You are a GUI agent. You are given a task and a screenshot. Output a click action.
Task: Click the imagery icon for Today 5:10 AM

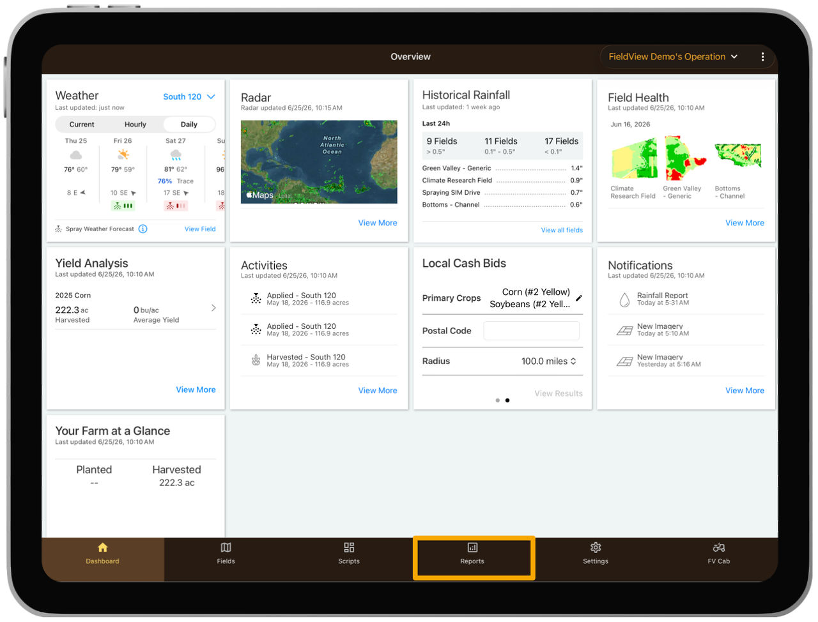click(624, 330)
